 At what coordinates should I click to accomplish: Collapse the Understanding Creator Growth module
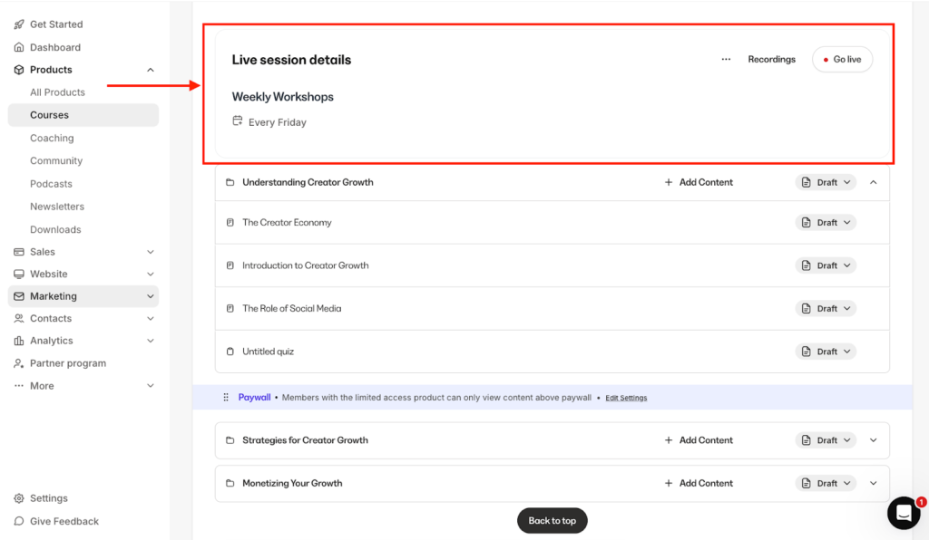(874, 182)
